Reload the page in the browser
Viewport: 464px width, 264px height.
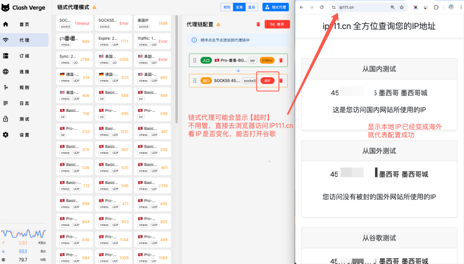pos(321,7)
